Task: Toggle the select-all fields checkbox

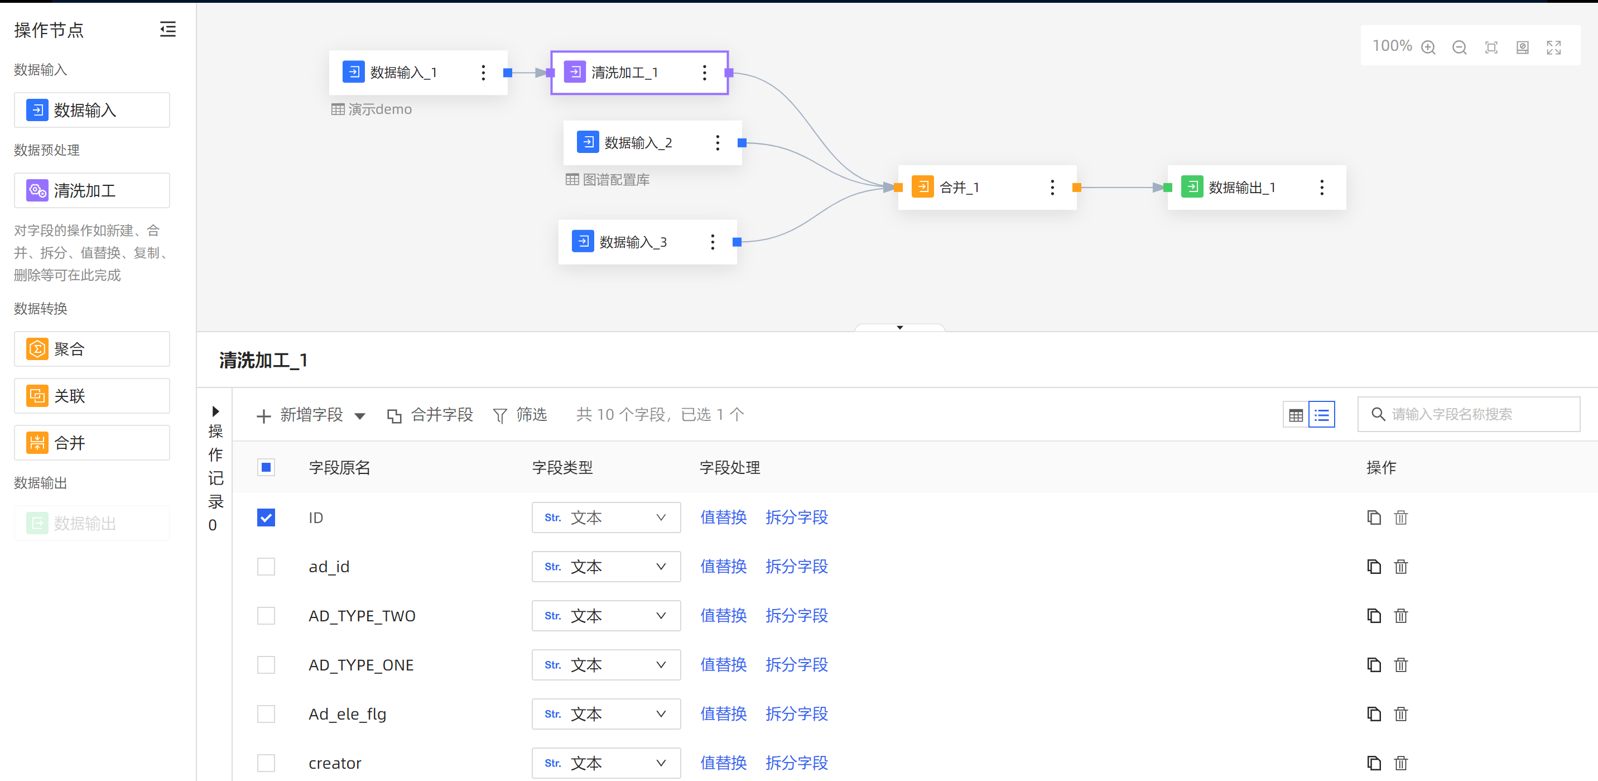Action: [x=266, y=467]
